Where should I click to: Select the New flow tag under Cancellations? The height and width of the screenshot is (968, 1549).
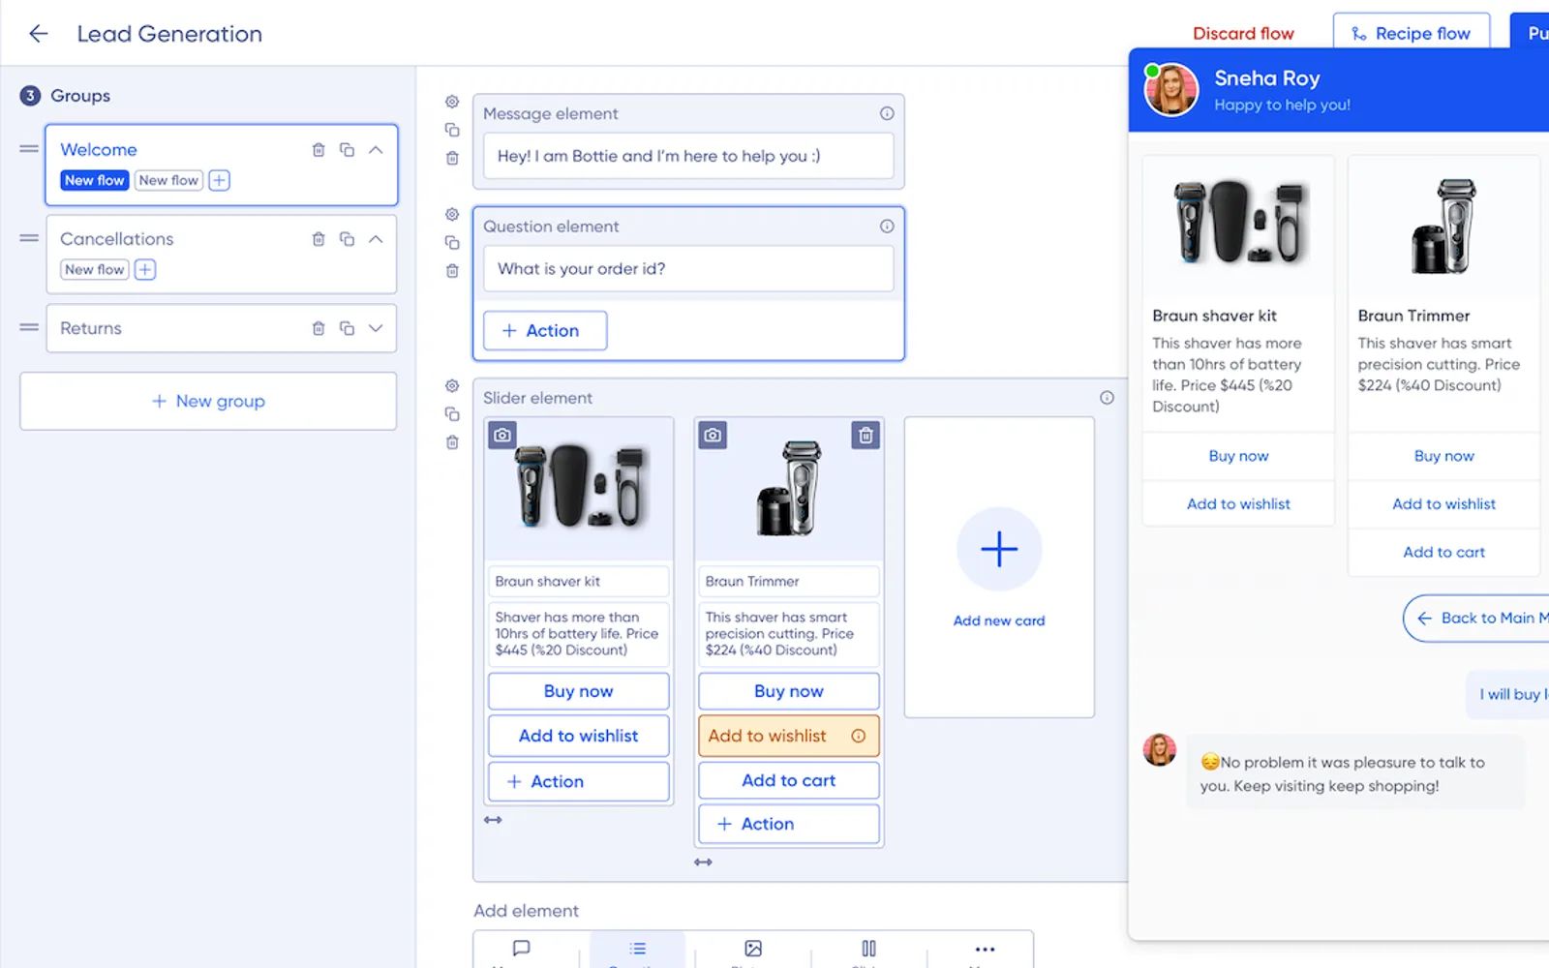[x=95, y=269]
